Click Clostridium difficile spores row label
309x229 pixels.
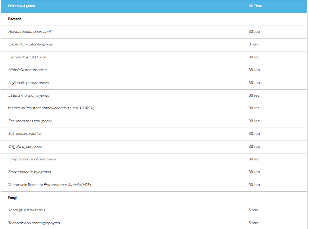point(30,44)
